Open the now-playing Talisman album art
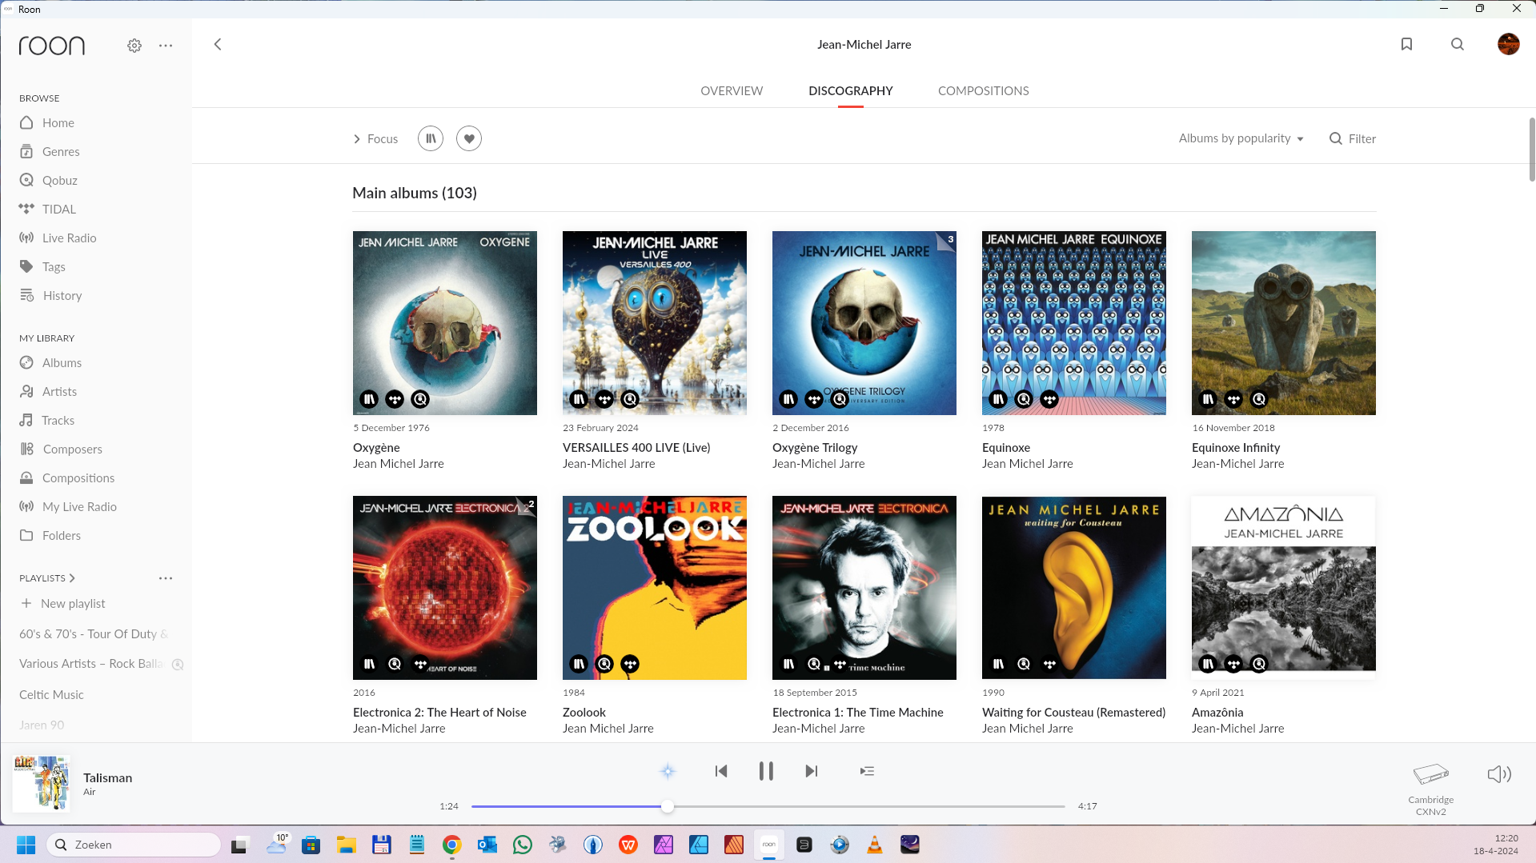Image resolution: width=1536 pixels, height=863 pixels. (42, 783)
